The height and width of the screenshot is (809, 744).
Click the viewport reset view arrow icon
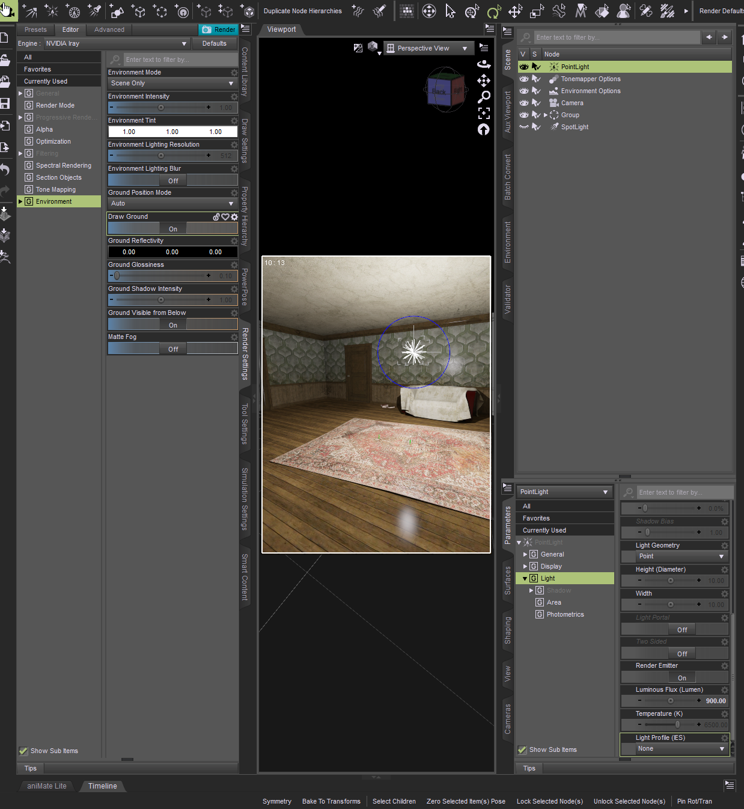(484, 129)
